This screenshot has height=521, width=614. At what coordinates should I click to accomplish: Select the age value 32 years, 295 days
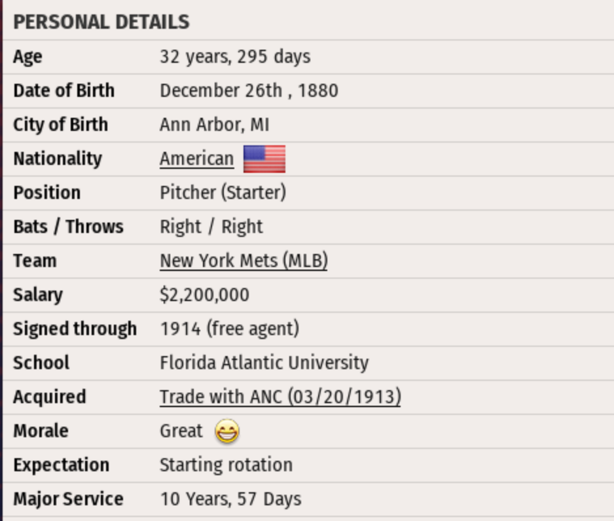point(235,57)
